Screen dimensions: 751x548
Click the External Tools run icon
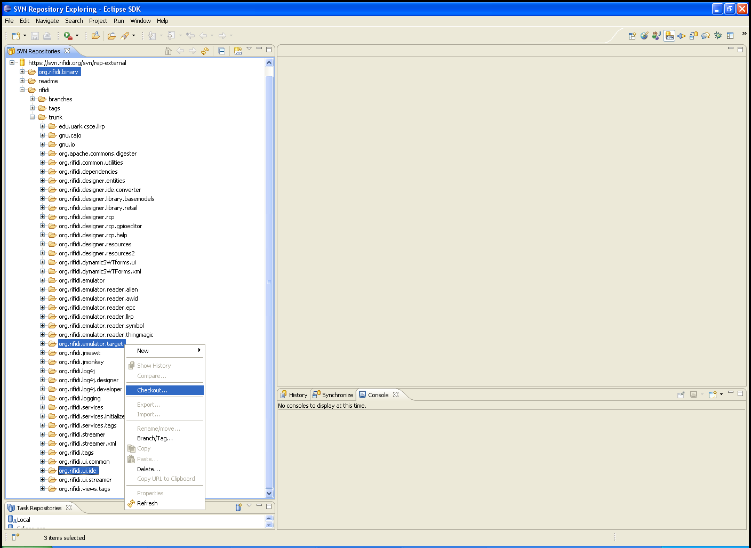click(68, 36)
